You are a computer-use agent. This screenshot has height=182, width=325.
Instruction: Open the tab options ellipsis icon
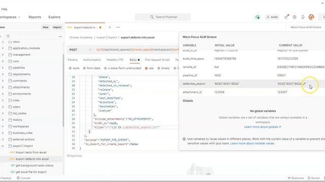[x=118, y=27]
